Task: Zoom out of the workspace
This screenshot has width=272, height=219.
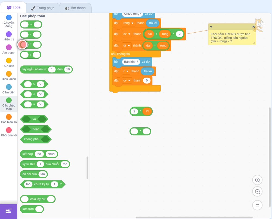Action: point(257,192)
